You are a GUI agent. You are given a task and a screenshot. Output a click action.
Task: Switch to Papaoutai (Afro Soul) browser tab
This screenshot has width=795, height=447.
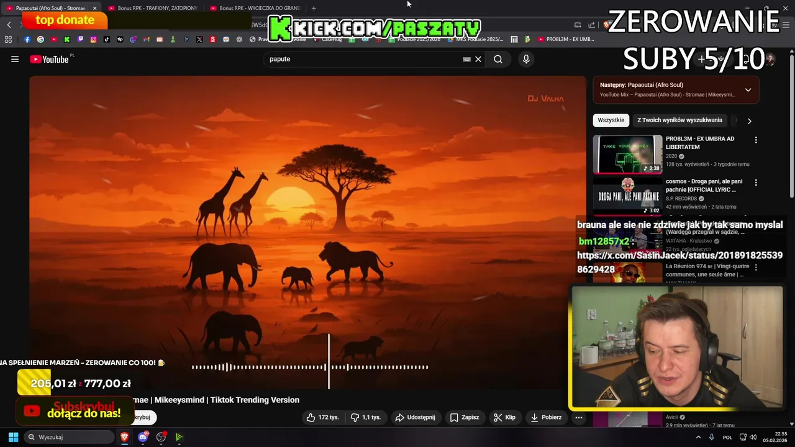point(51,8)
